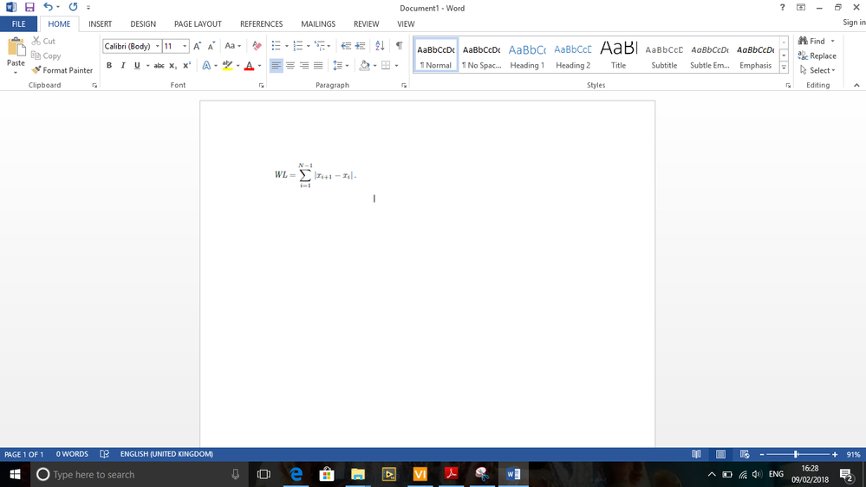
Task: Toggle superscript formatting
Action: click(x=186, y=66)
